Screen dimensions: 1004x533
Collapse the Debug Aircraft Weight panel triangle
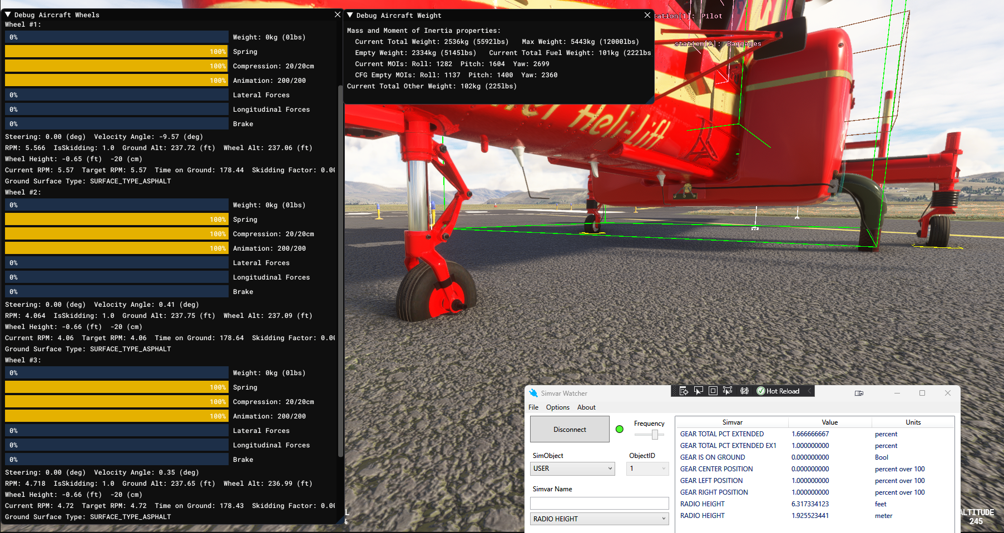point(350,15)
